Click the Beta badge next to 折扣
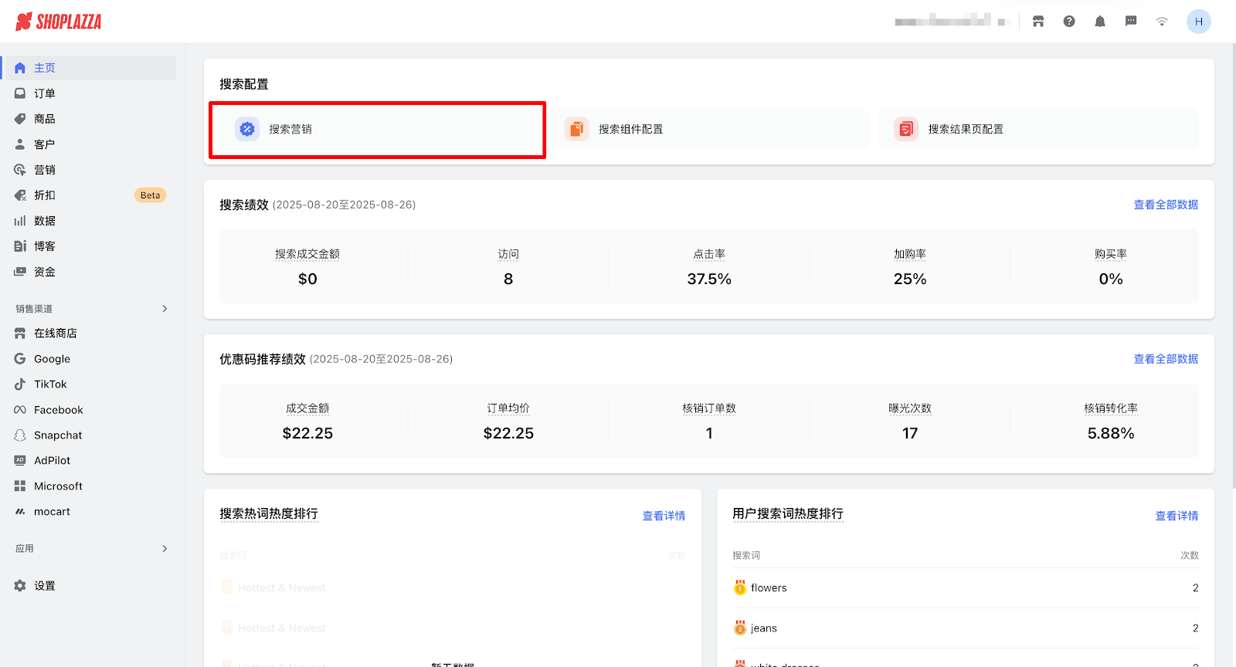Screen dimensions: 1236x667 click(151, 195)
